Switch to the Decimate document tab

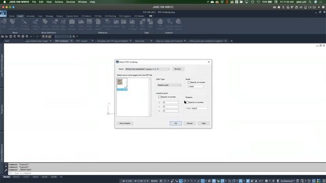point(140,41)
